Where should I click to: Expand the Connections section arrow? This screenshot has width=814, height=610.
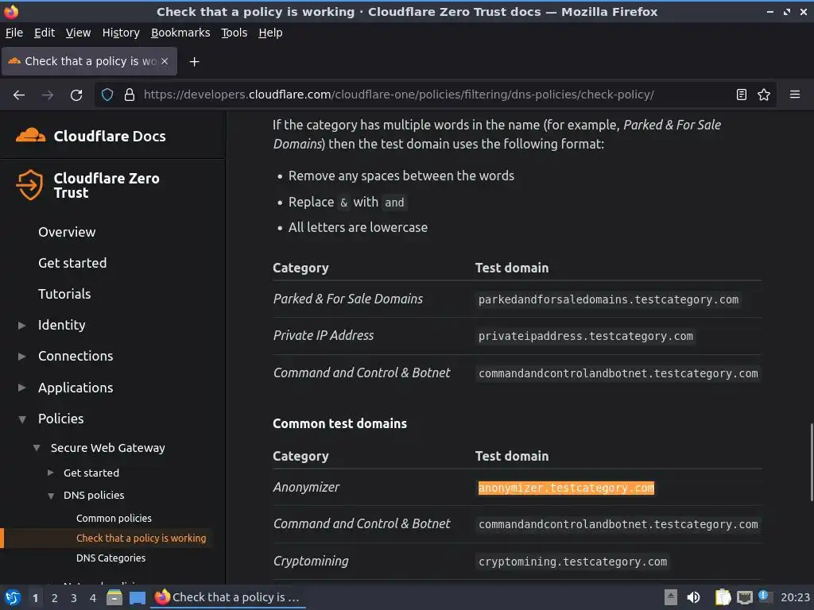pos(21,357)
